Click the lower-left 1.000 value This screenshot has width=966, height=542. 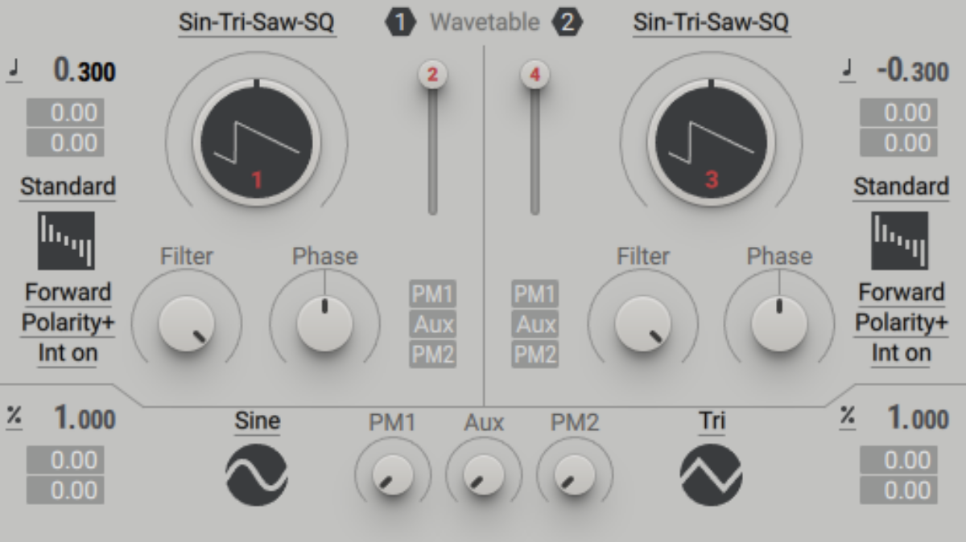[85, 418]
